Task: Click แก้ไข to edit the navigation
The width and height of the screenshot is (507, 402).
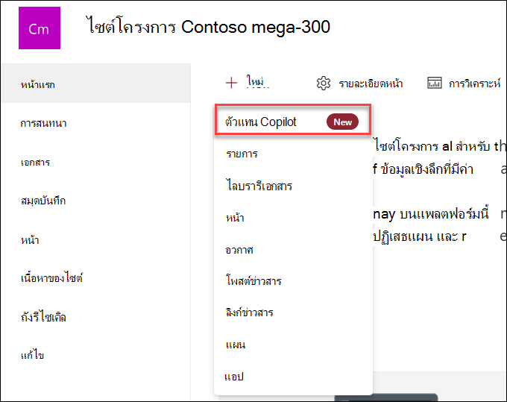Action: point(32,355)
